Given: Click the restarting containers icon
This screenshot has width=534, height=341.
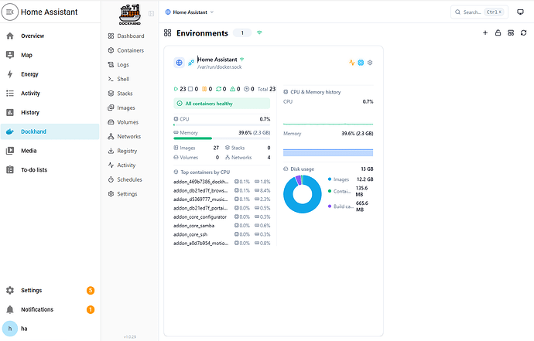Looking at the screenshot, I should click(x=219, y=89).
